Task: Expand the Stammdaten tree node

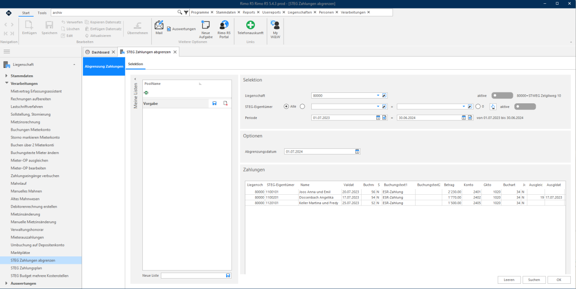Action: coord(6,76)
